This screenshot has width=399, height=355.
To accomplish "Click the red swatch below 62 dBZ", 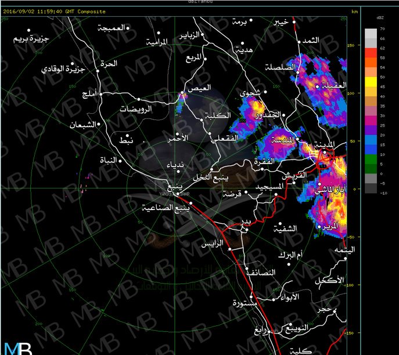I will point(371,53).
